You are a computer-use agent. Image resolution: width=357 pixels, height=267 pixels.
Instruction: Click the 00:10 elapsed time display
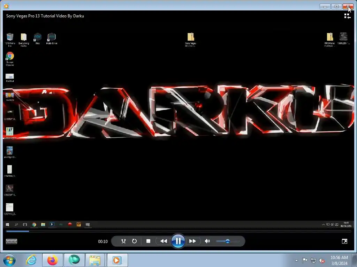click(103, 242)
